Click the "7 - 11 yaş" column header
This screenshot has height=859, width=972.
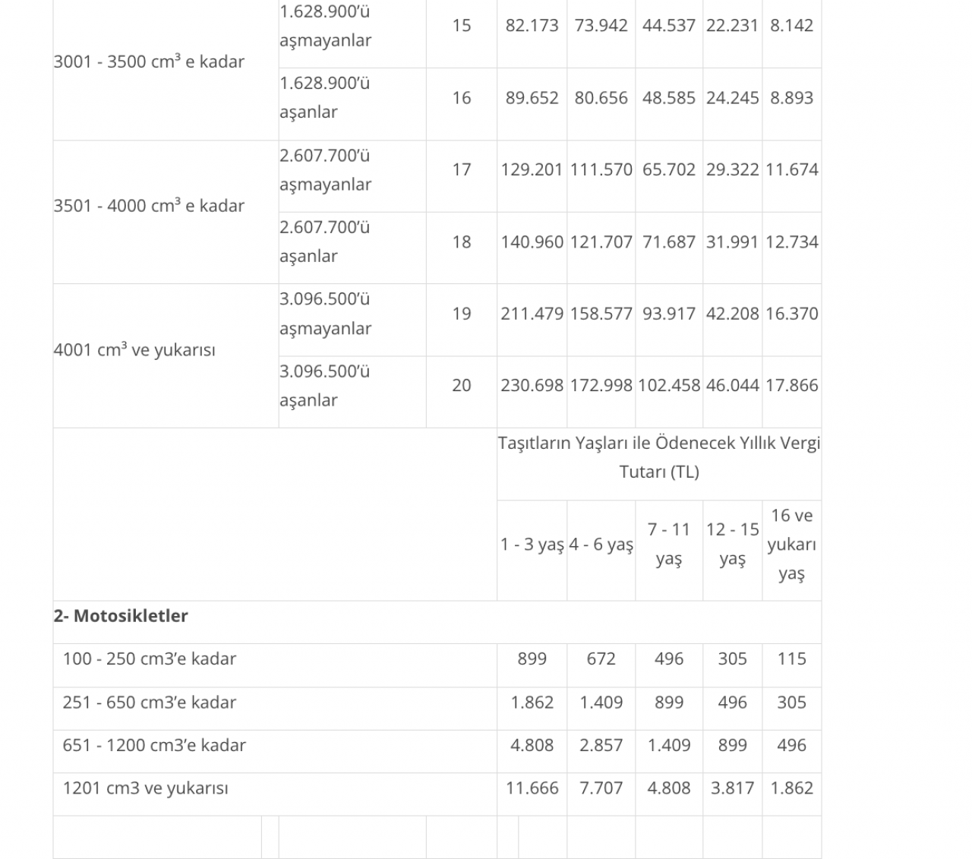[668, 545]
